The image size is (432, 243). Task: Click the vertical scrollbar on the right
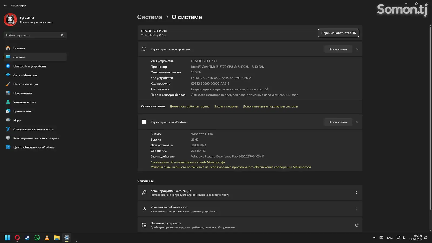click(430, 118)
